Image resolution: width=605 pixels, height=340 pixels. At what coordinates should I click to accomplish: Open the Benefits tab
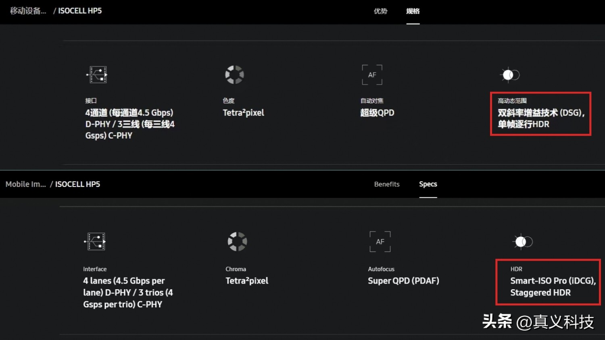387,184
